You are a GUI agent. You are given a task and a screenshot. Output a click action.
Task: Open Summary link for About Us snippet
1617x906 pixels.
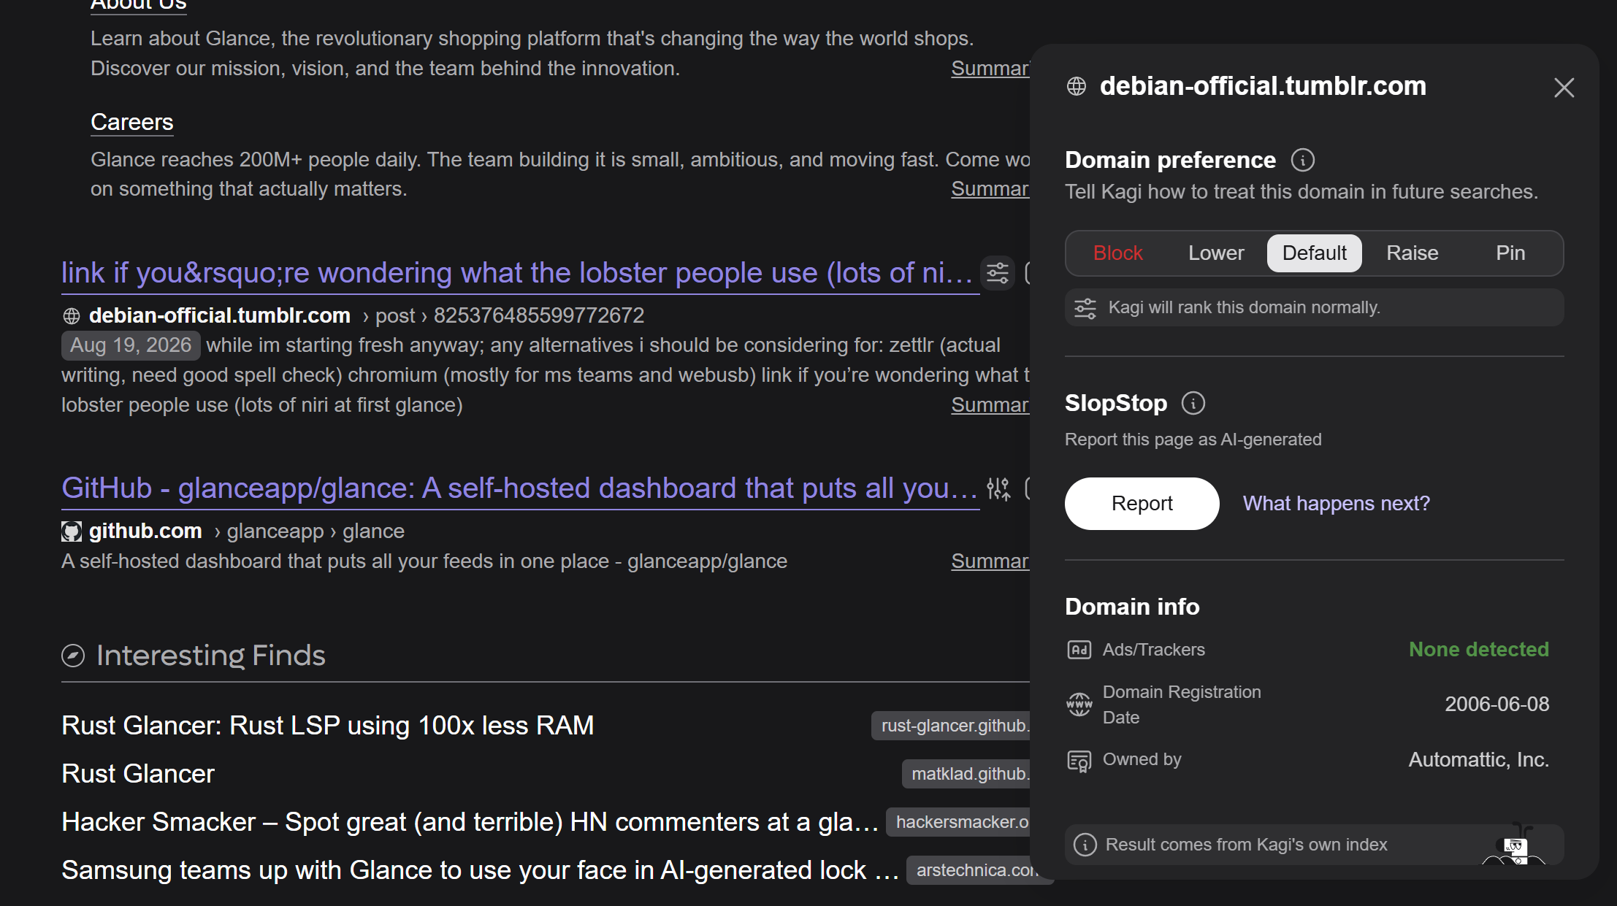pos(990,69)
